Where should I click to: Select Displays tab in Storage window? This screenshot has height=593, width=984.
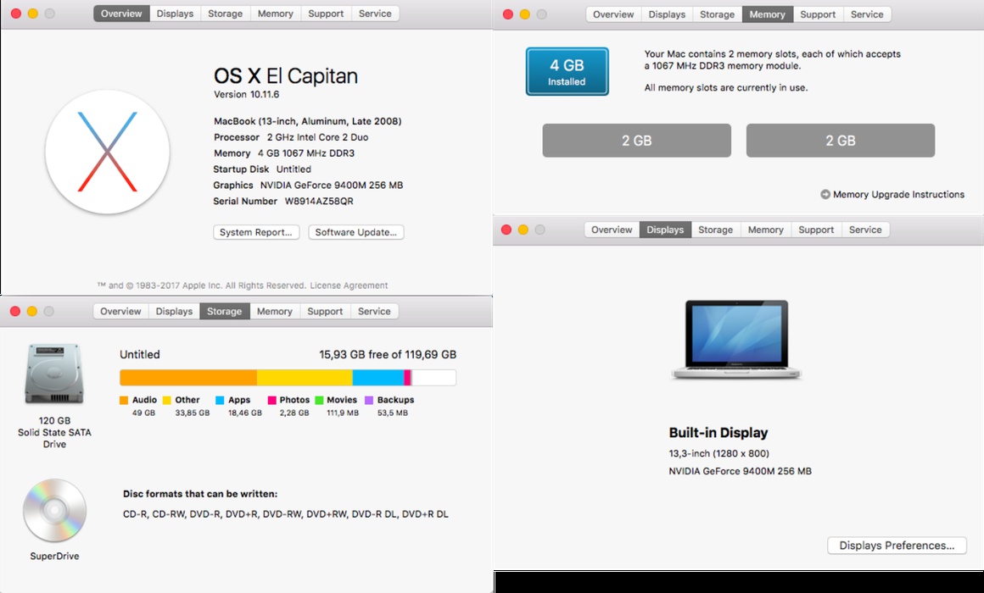pos(174,312)
